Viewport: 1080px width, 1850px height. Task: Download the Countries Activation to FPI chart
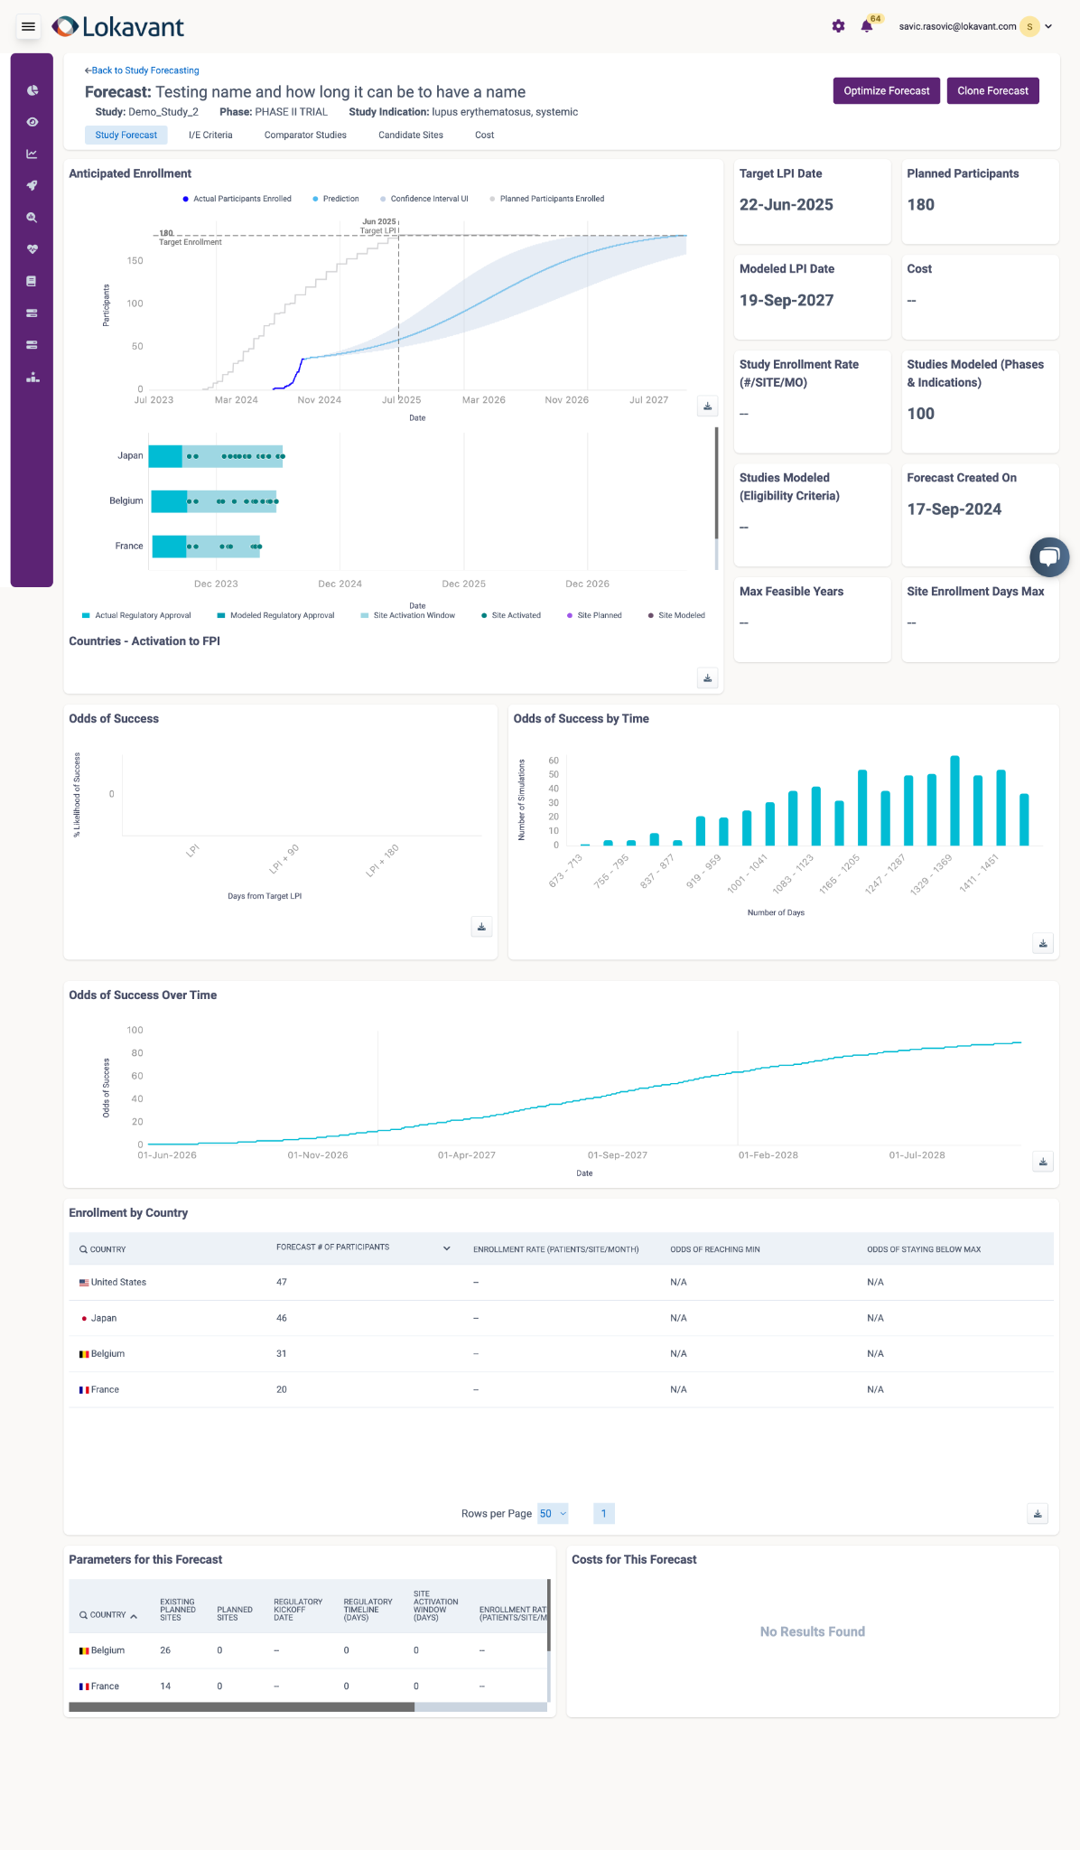[708, 678]
